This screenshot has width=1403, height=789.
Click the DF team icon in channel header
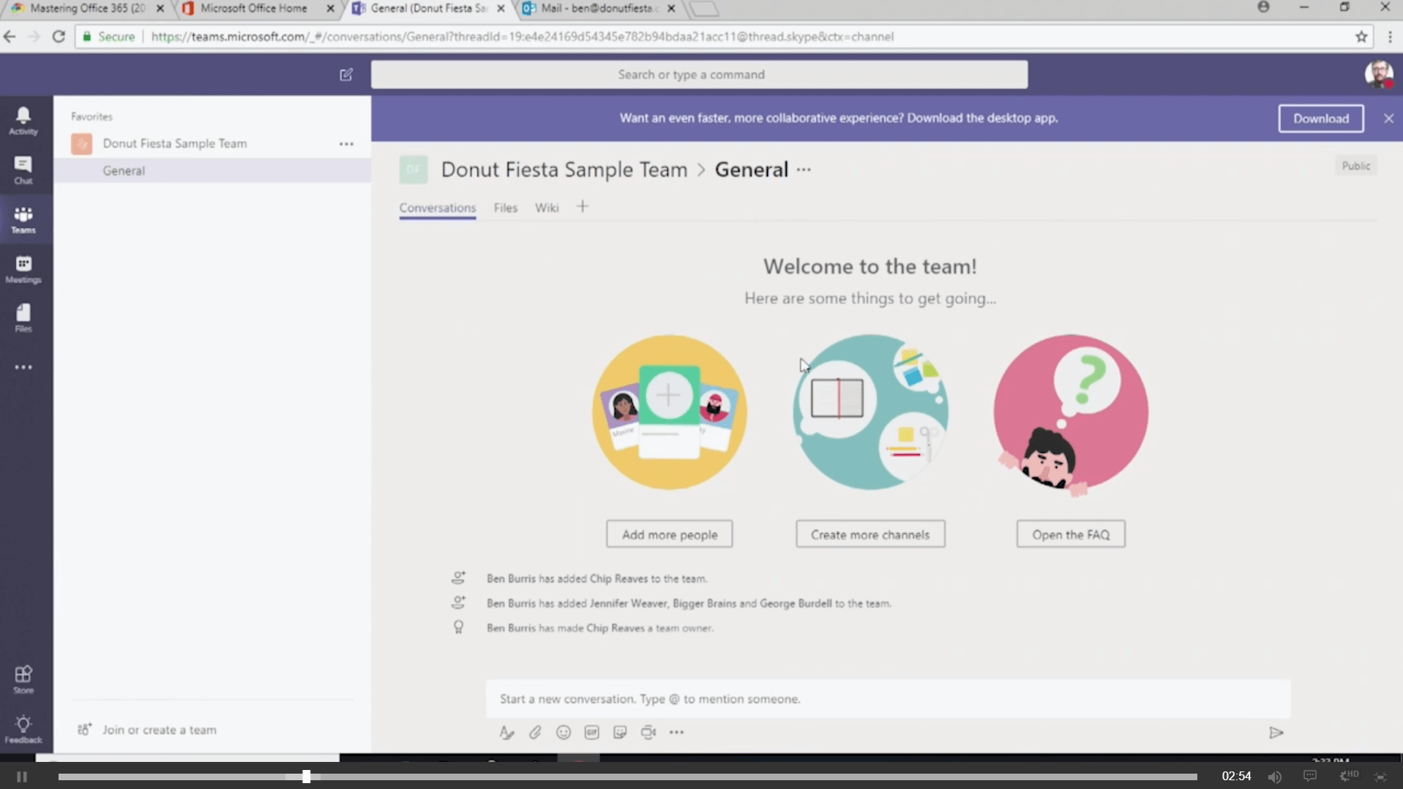point(413,170)
